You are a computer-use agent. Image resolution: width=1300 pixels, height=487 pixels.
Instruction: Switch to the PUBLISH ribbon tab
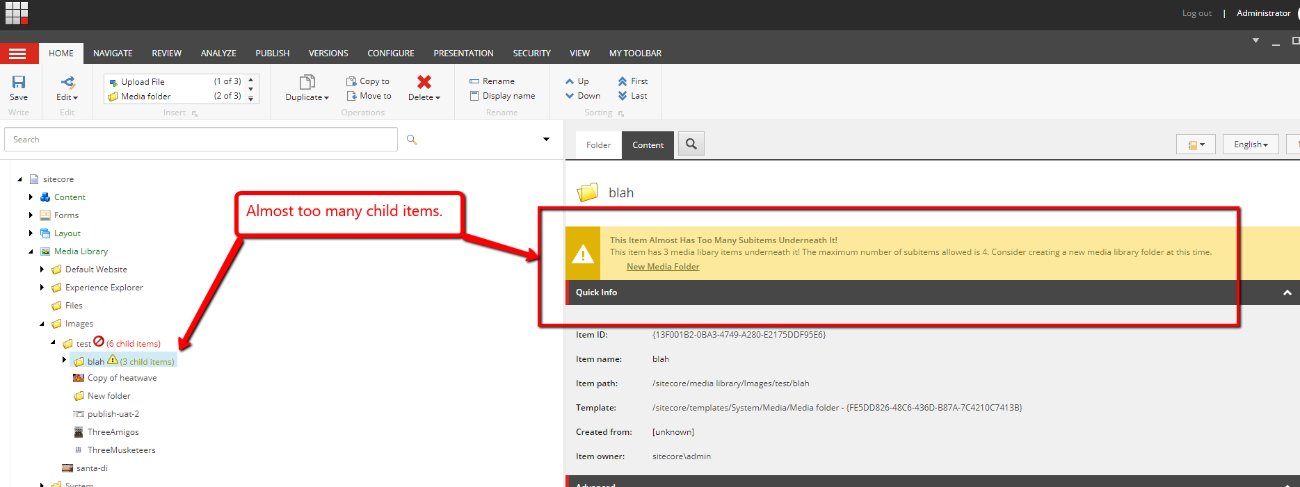(272, 53)
